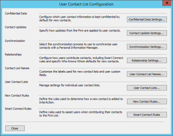Open User Contact List Names
The width and height of the screenshot is (173, 136).
[147, 74]
